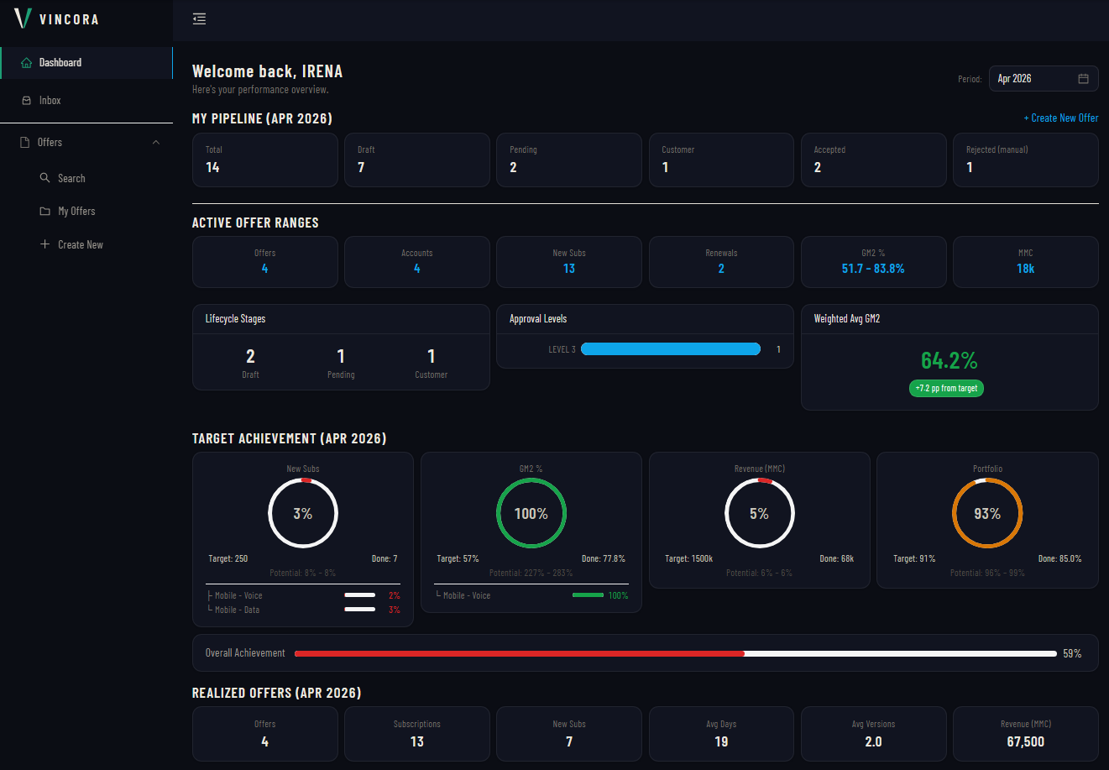Viewport: 1109px width, 770px height.
Task: Click the Welcome back, IRENA heading
Action: click(x=267, y=71)
